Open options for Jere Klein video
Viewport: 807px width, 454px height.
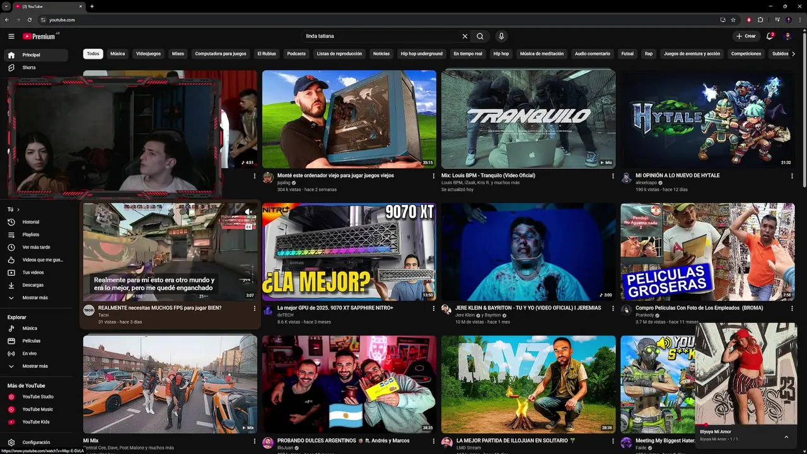(613, 308)
